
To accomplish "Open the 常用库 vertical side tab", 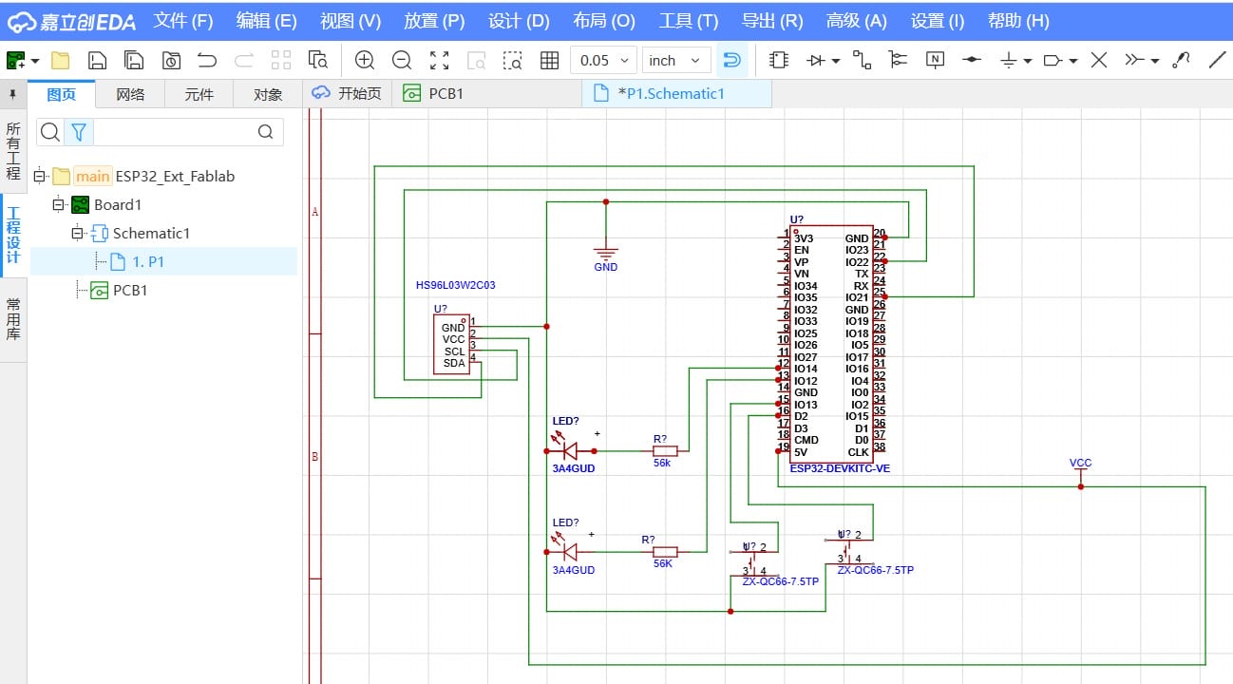I will tap(13, 318).
